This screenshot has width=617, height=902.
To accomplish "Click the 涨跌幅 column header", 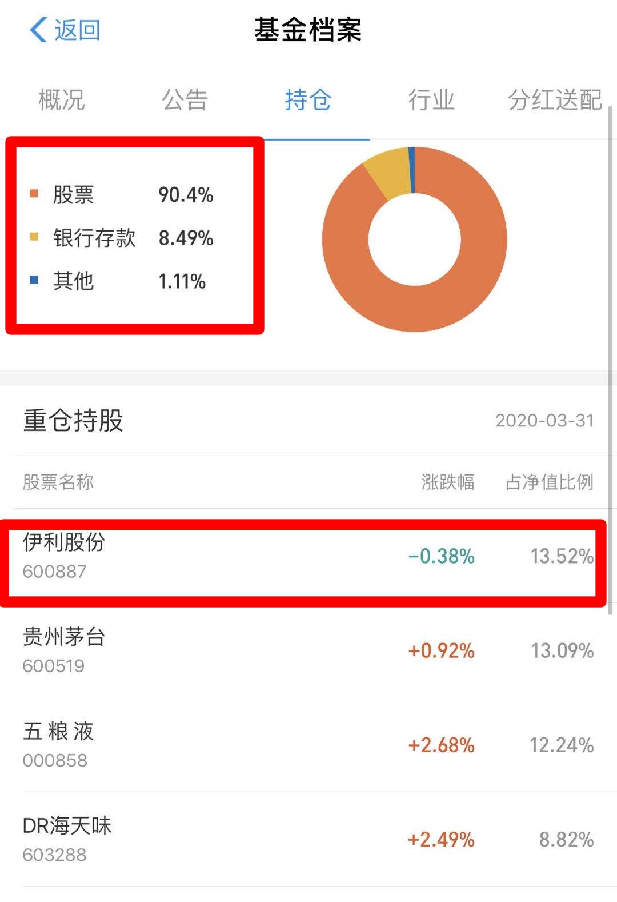I will (448, 483).
